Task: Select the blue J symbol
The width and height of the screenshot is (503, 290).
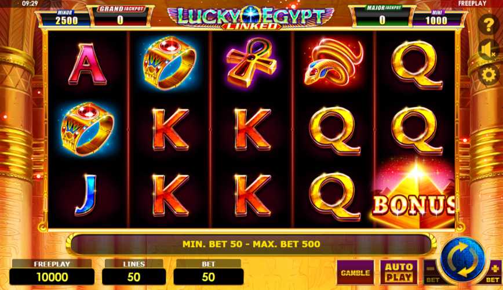Action: pyautogui.click(x=86, y=195)
